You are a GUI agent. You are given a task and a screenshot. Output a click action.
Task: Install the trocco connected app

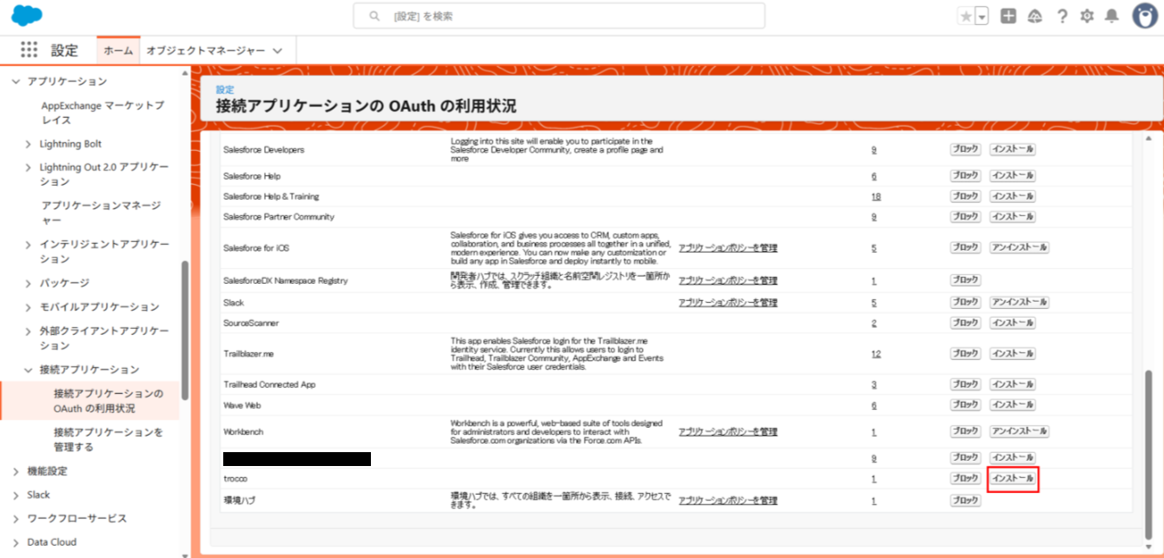pyautogui.click(x=1013, y=478)
